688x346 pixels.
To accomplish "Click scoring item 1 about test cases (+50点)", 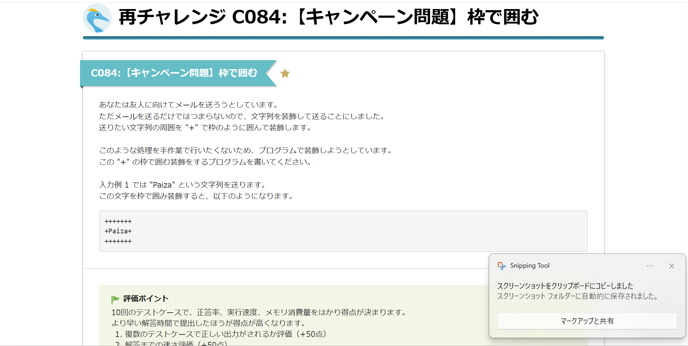I will 221,334.
